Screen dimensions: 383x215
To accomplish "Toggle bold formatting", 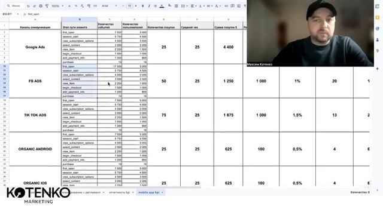I will click(142, 6).
